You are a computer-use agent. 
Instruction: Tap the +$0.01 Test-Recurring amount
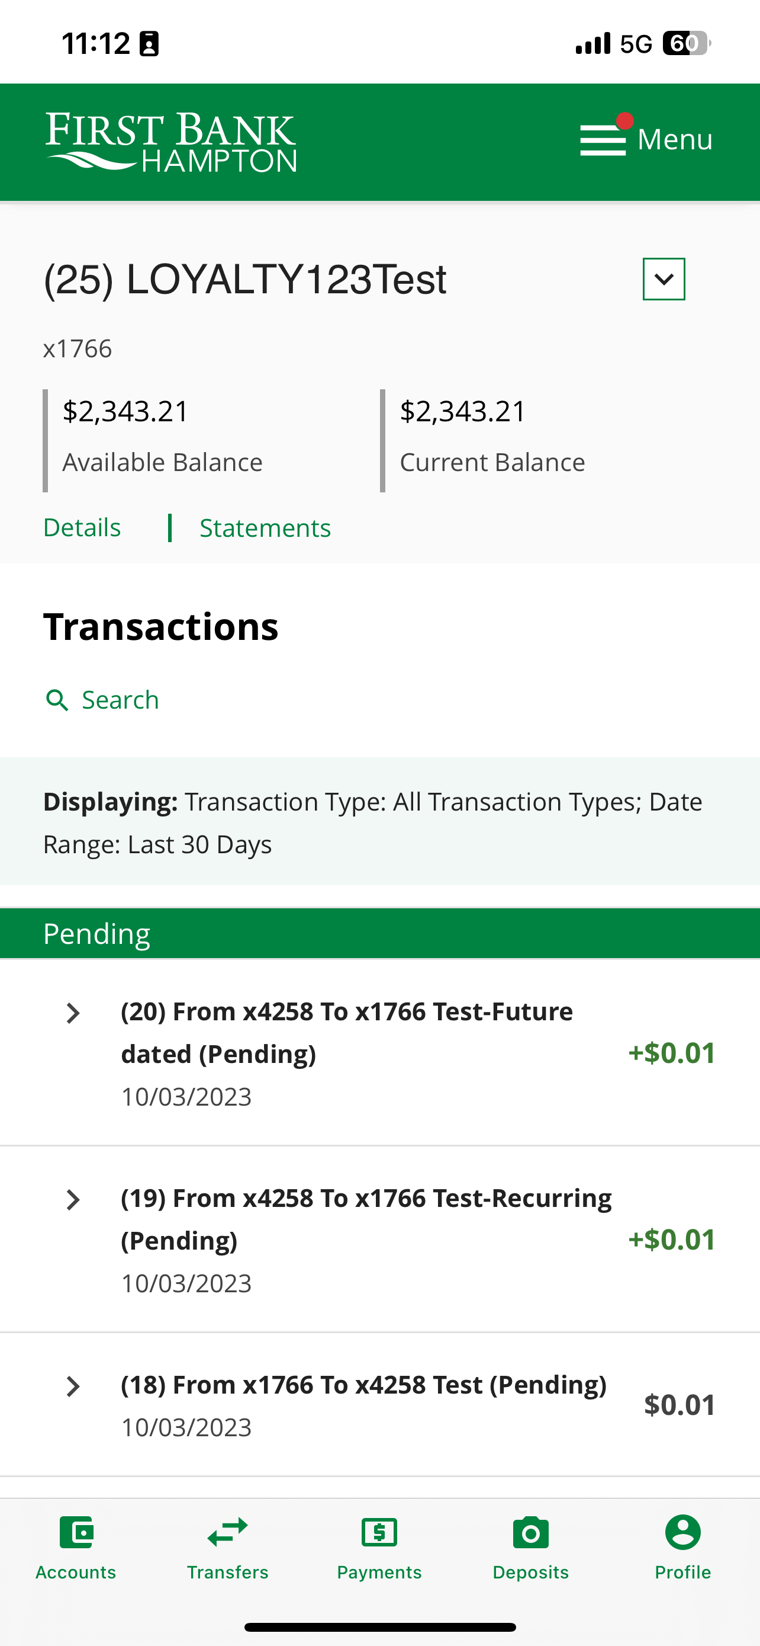point(671,1240)
